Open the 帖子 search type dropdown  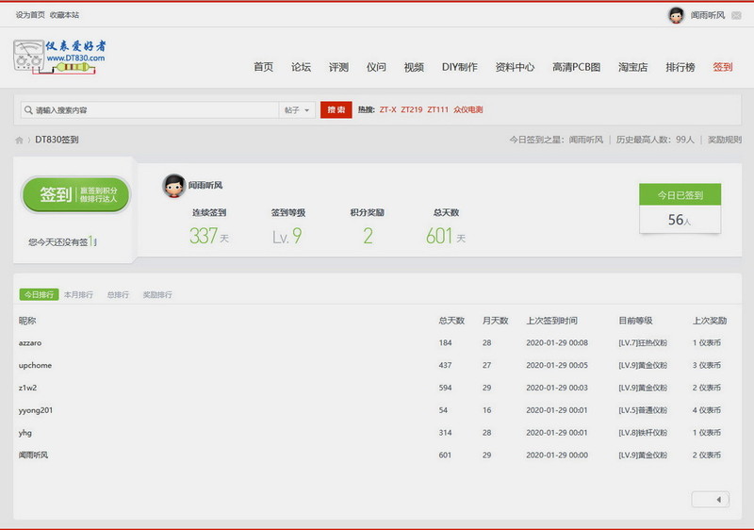pos(296,110)
